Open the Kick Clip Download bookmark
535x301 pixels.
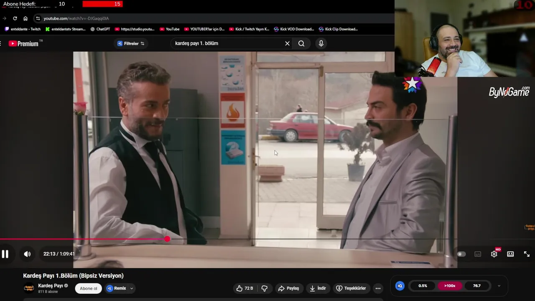coord(338,29)
